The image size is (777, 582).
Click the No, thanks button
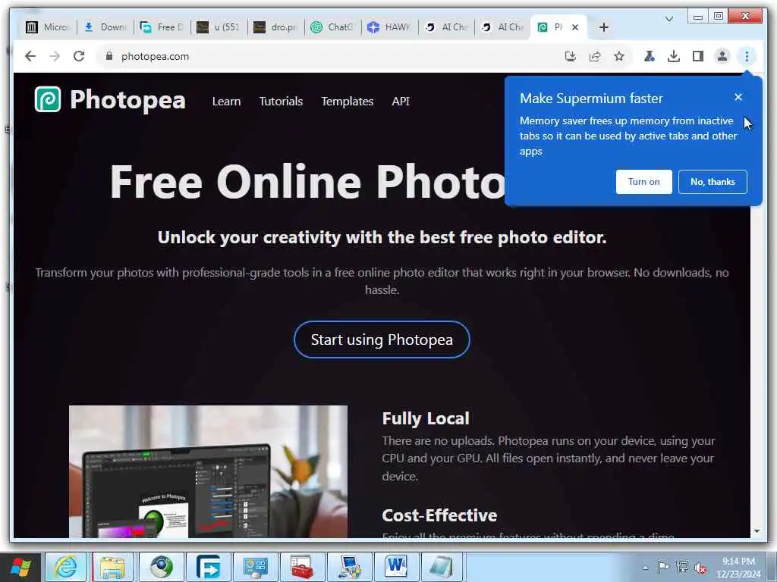[x=712, y=182]
